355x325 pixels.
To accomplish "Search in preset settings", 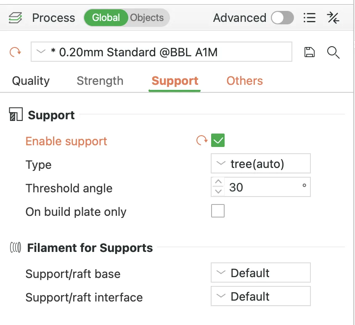I will click(x=333, y=52).
